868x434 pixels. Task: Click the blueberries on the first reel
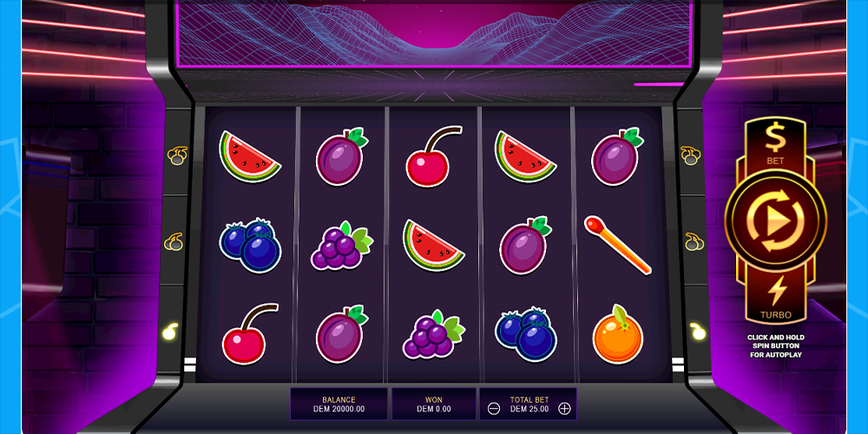point(250,246)
